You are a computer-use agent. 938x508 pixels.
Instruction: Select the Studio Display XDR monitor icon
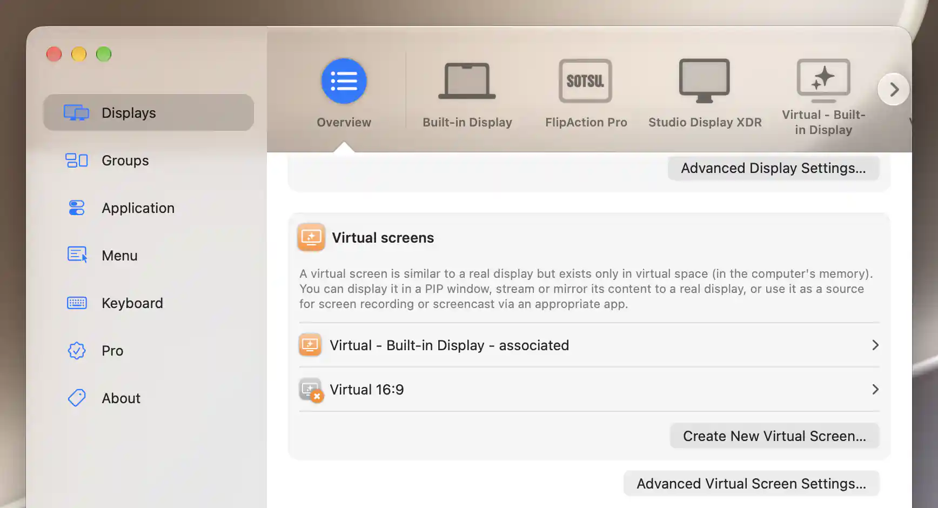click(x=705, y=81)
